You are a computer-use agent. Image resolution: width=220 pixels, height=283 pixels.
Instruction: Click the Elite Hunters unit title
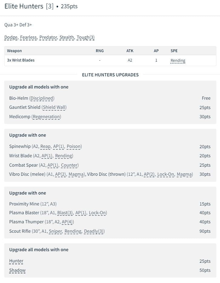point(24,6)
